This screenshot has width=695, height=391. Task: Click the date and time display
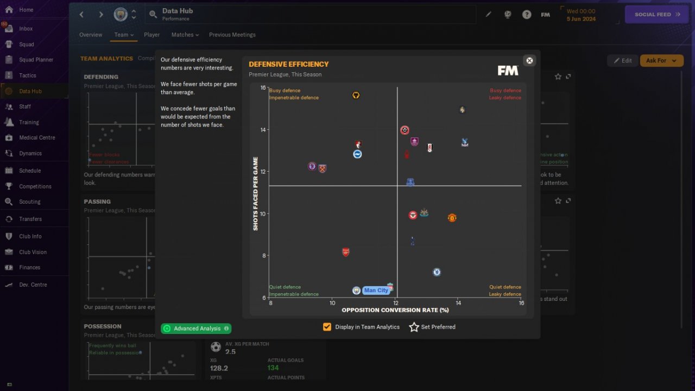pyautogui.click(x=581, y=15)
